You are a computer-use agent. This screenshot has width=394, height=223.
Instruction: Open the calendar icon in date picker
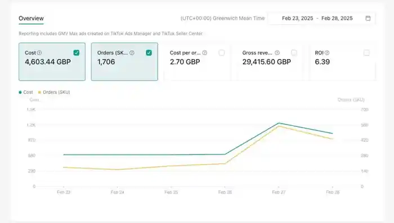(368, 19)
